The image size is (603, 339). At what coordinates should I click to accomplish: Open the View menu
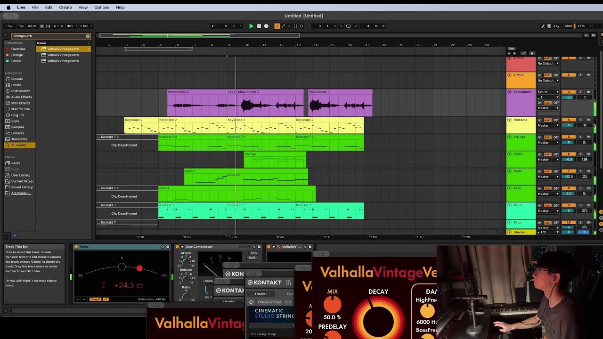point(83,8)
